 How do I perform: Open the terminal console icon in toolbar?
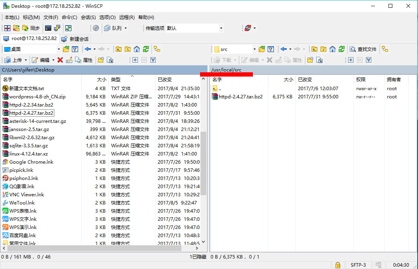[48, 28]
